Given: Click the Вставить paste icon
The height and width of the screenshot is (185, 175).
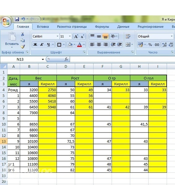Looking at the screenshot, I should click(x=12, y=36).
